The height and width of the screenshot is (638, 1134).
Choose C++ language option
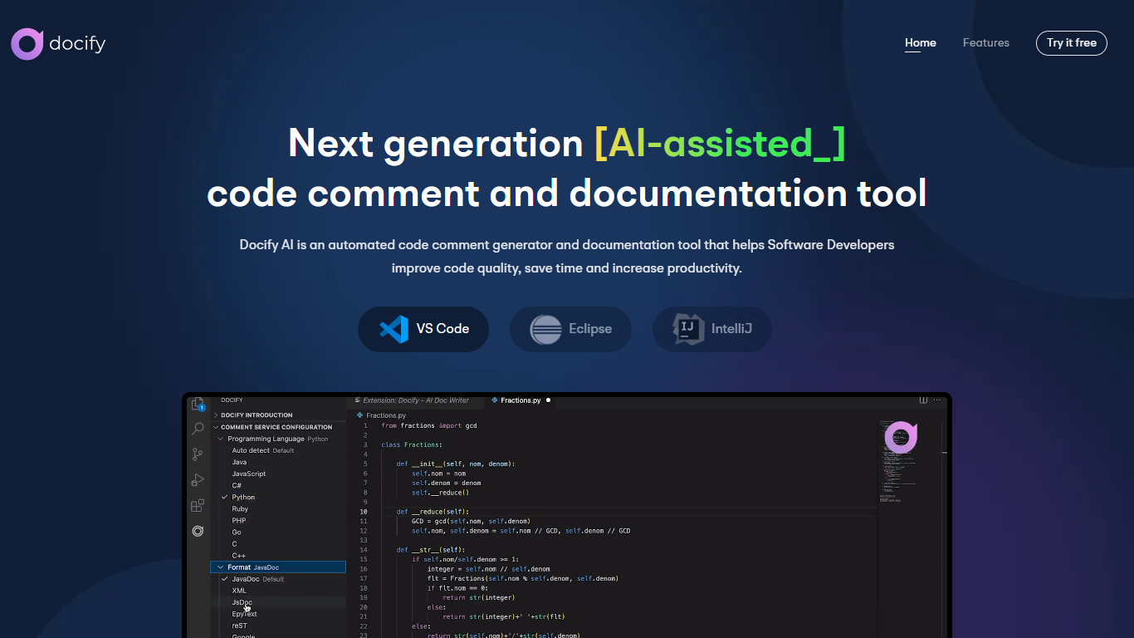coord(238,556)
